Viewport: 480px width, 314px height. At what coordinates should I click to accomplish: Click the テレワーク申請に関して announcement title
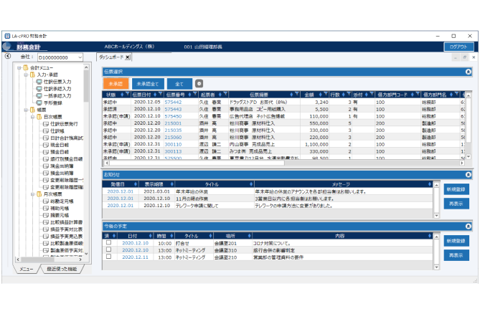197,206
